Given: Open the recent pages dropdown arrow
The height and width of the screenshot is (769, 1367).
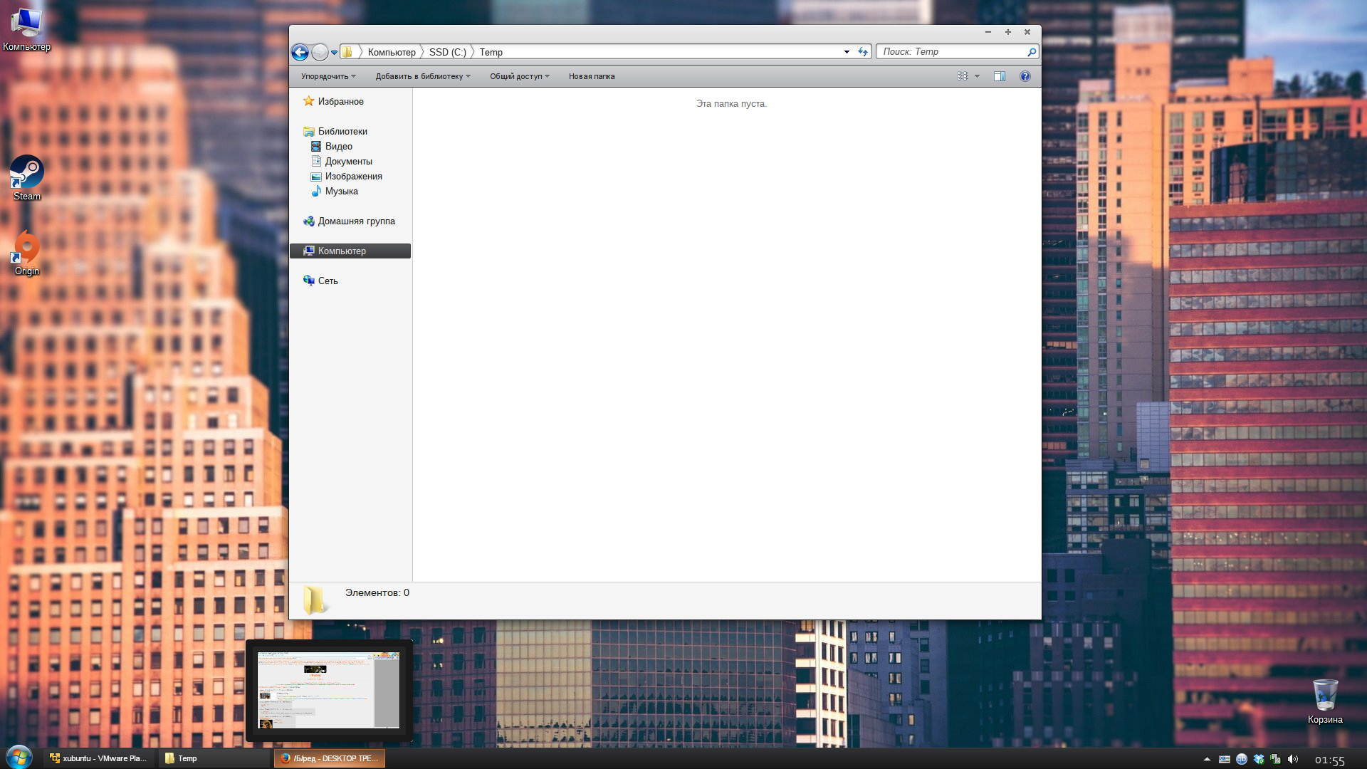Looking at the screenshot, I should 334,52.
